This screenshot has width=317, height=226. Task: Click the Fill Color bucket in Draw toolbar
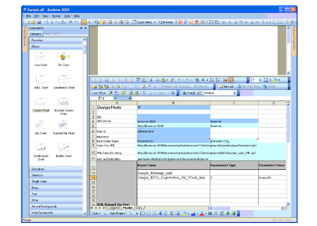(185, 213)
